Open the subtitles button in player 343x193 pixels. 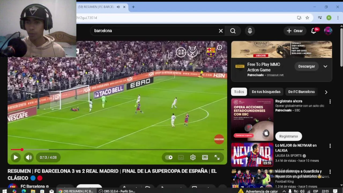[181, 157]
